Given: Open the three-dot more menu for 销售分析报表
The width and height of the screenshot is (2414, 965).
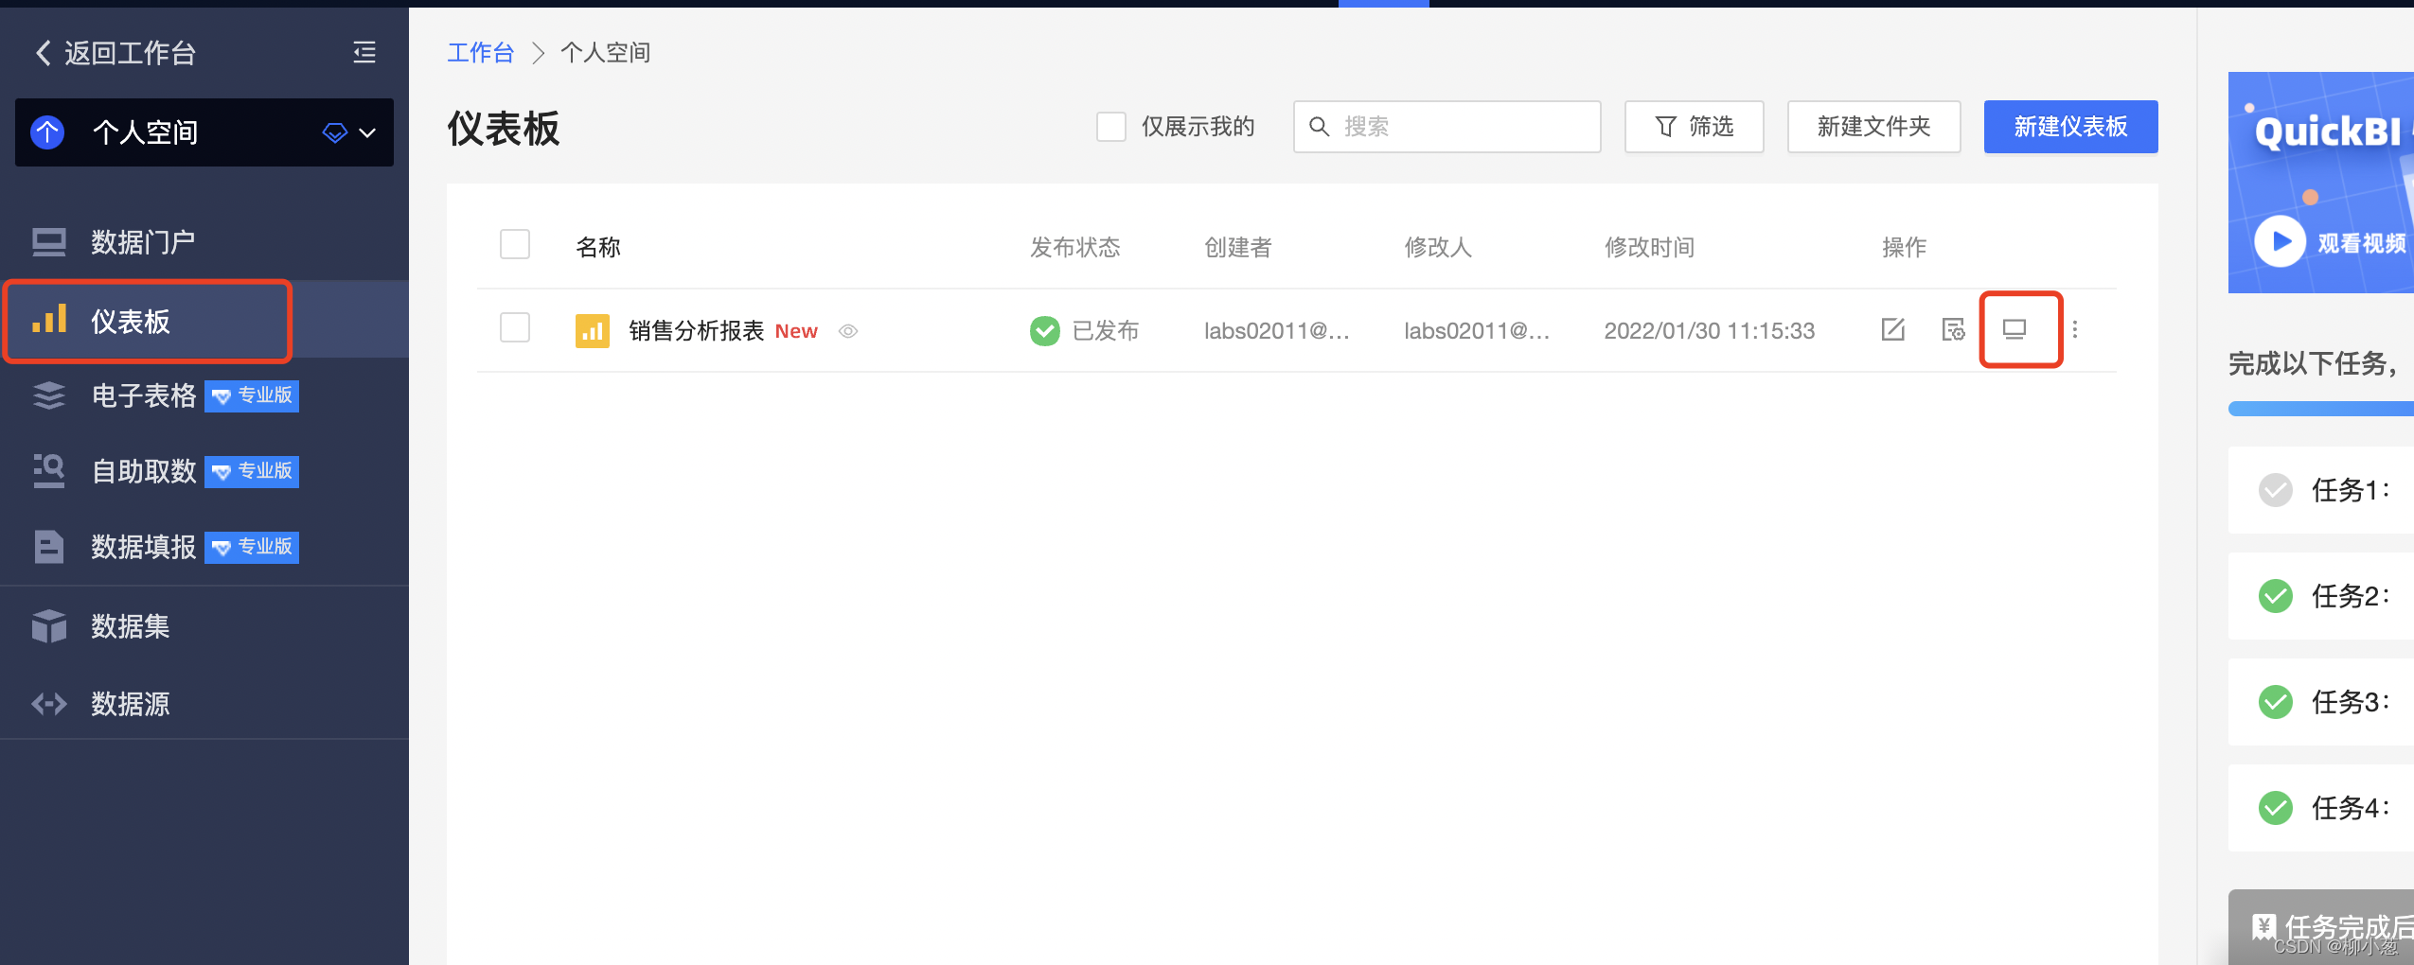Looking at the screenshot, I should pyautogui.click(x=2074, y=329).
